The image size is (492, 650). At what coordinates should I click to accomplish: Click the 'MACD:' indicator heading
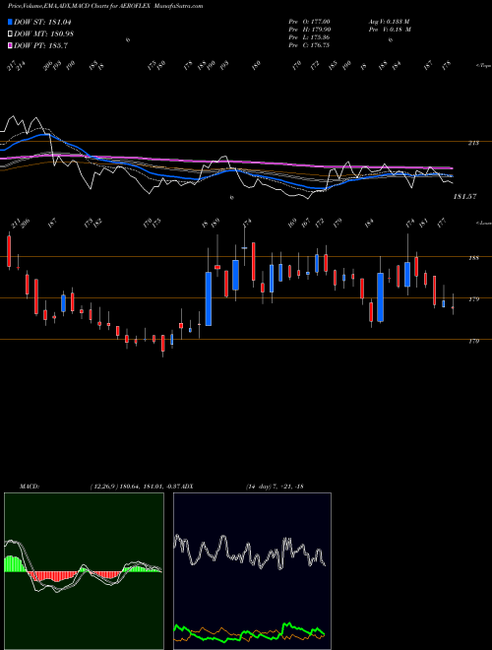pyautogui.click(x=30, y=487)
